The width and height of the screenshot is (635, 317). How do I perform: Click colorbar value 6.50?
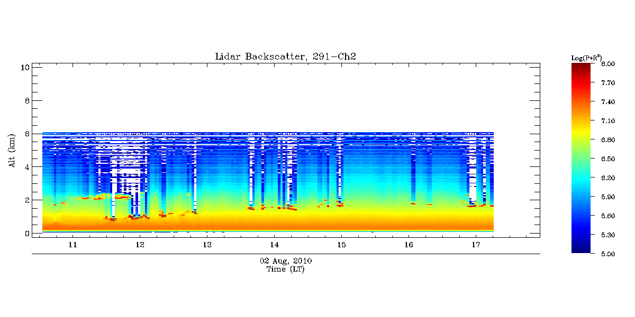pos(607,158)
